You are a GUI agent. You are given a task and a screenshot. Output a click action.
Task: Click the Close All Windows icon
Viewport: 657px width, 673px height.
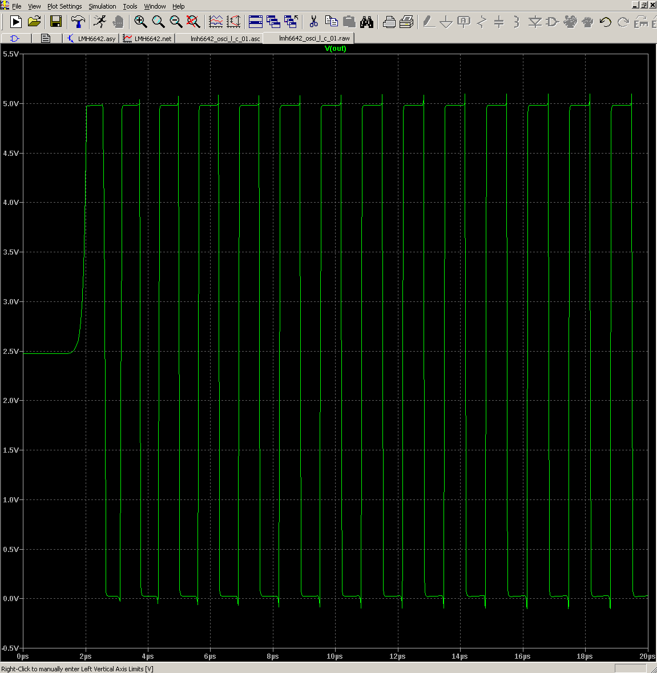pos(291,22)
